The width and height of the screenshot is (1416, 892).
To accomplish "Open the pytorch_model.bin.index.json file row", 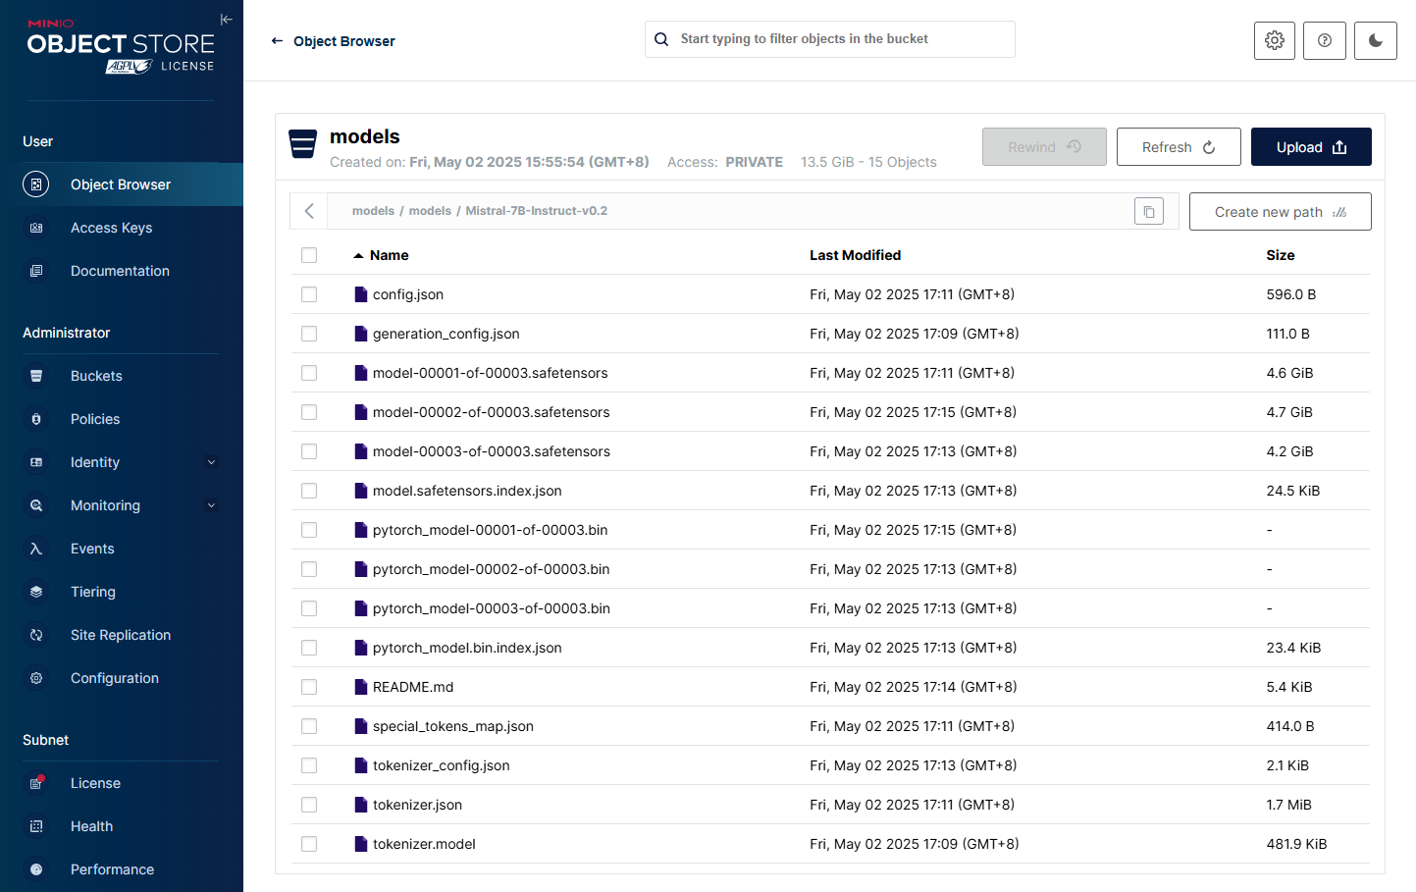I will tap(830, 648).
